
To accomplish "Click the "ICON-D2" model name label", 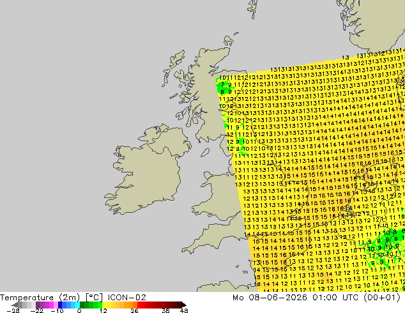I will pos(127,298).
